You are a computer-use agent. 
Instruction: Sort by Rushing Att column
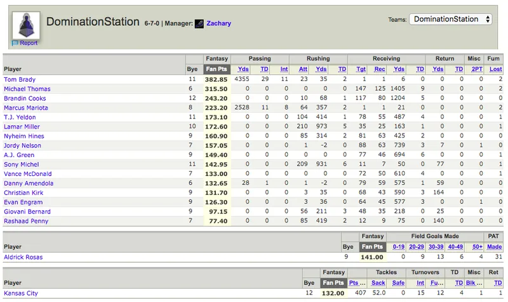pyautogui.click(x=303, y=69)
